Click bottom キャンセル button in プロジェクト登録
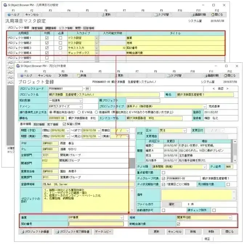Viewport: 244px width, 244px height. [175, 232]
